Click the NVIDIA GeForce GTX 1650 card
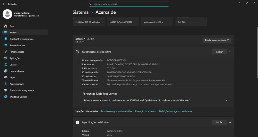 click(123, 21)
